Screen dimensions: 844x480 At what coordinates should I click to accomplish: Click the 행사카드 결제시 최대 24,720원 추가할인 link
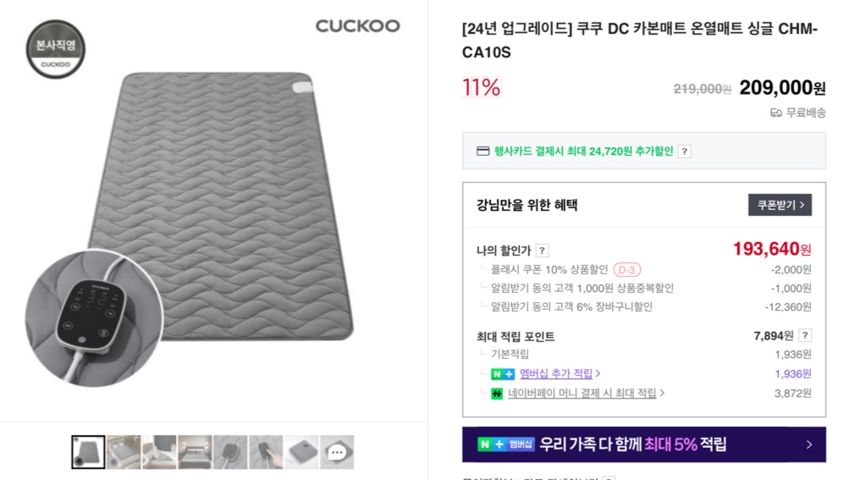(x=583, y=152)
